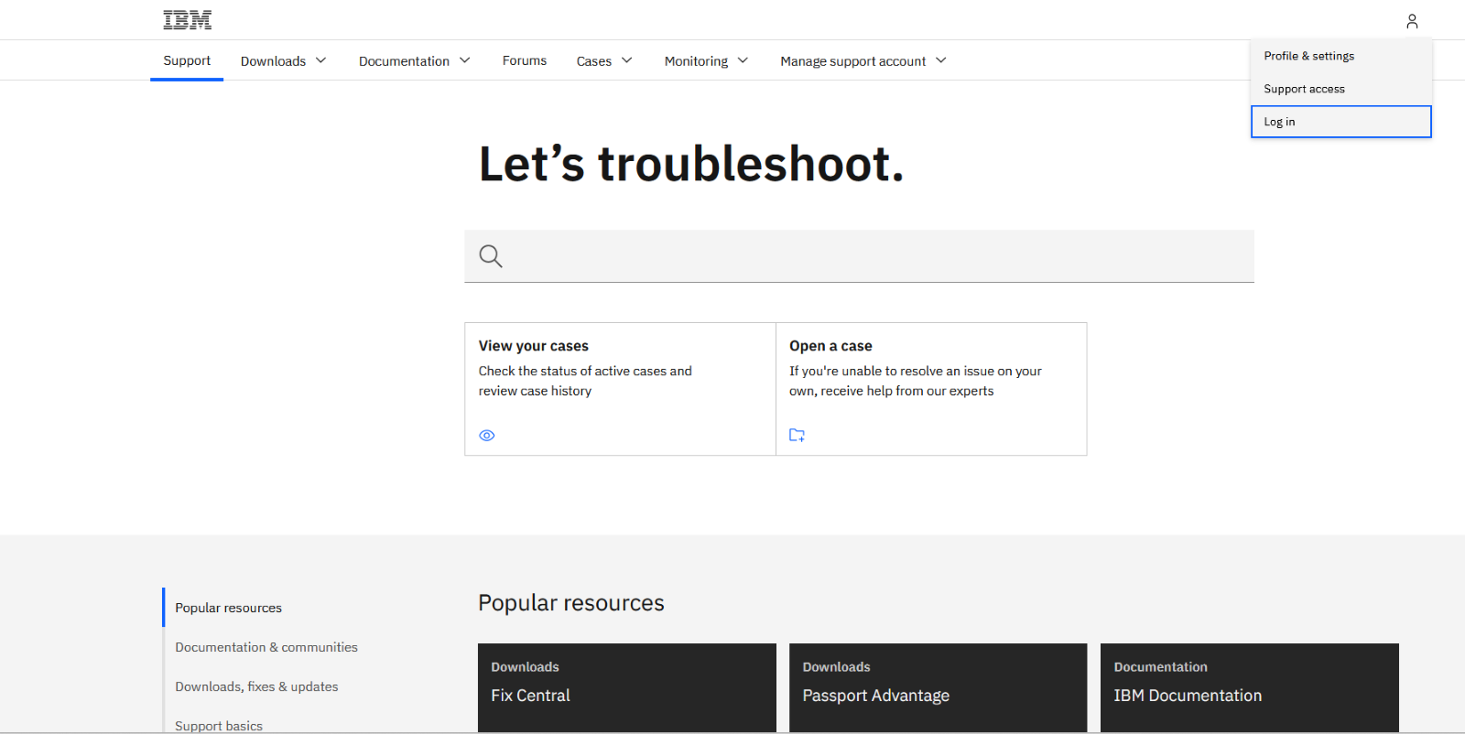The height and width of the screenshot is (734, 1465).
Task: Click the Let's troubleshoot heading
Action: tap(691, 164)
